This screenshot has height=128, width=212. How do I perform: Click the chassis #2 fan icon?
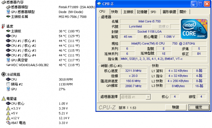pos(8,84)
